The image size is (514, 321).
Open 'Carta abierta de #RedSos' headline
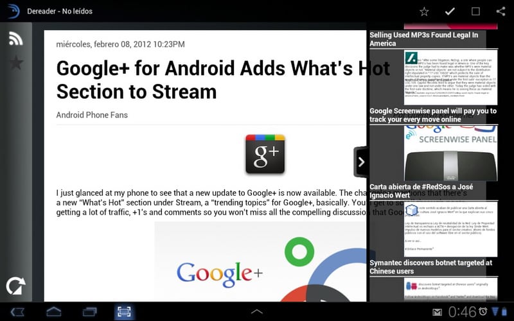421,191
